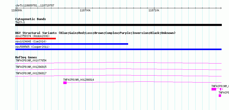
Task: Click the Cytogenetic Bands track title
Action: tap(31, 19)
